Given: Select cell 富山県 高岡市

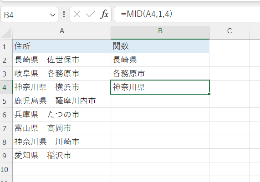Looking at the screenshot, I should click(61, 128).
